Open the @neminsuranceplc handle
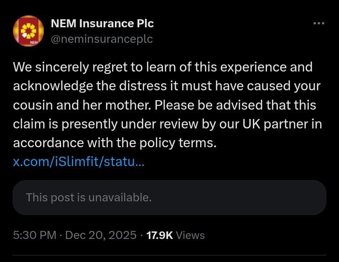The image size is (339, 262). pos(101,39)
